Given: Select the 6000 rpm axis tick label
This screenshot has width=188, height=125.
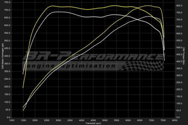Looking at the screenshot, I should tap(128, 120).
